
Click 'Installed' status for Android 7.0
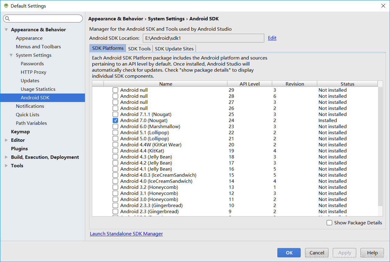click(328, 121)
